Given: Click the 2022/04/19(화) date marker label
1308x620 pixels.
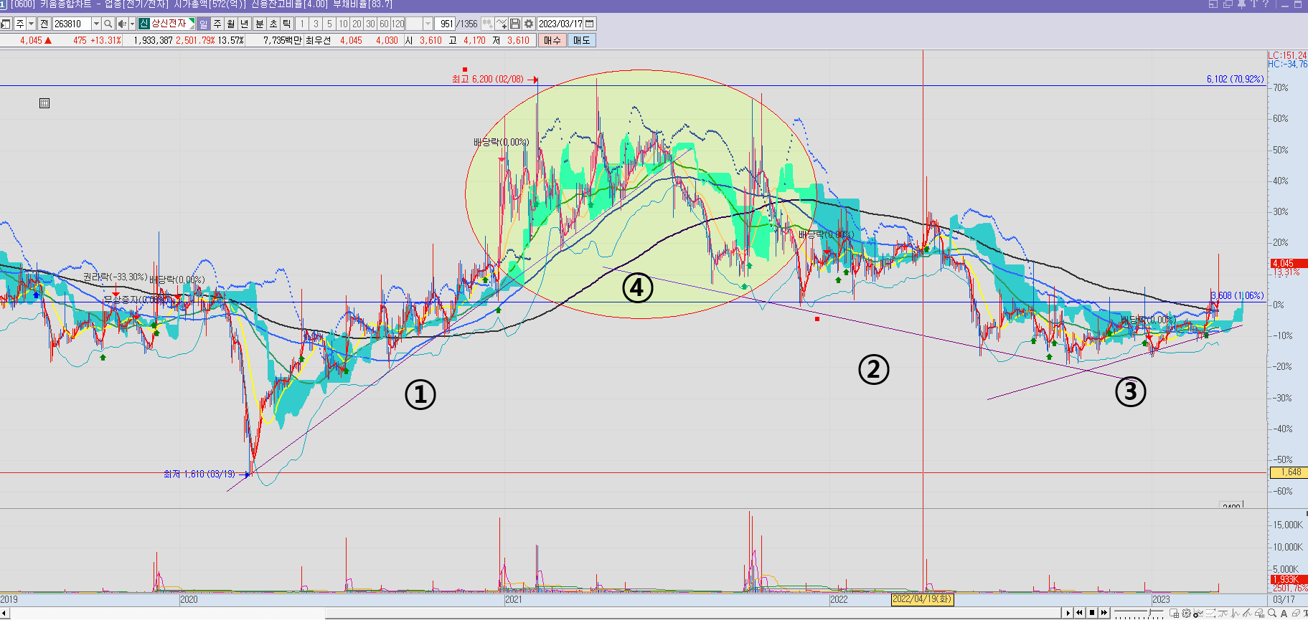Looking at the screenshot, I should point(923,599).
